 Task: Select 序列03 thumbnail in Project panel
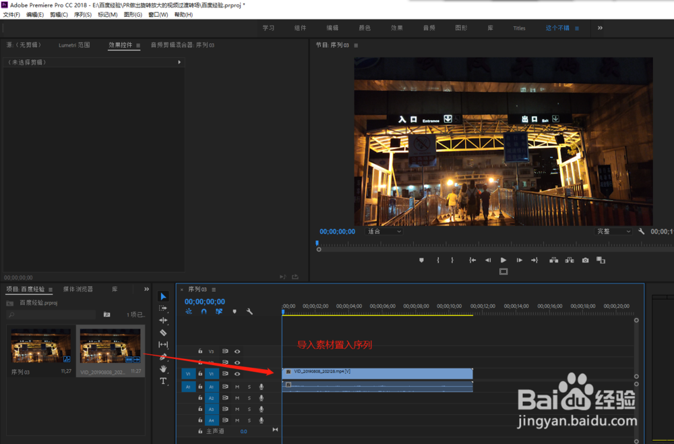41,345
